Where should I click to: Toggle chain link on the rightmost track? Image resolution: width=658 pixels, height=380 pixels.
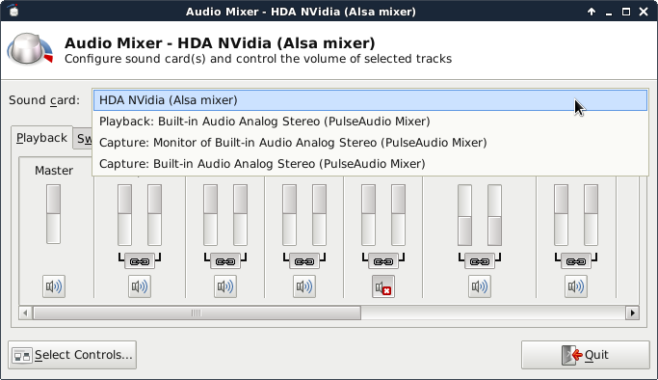576,261
